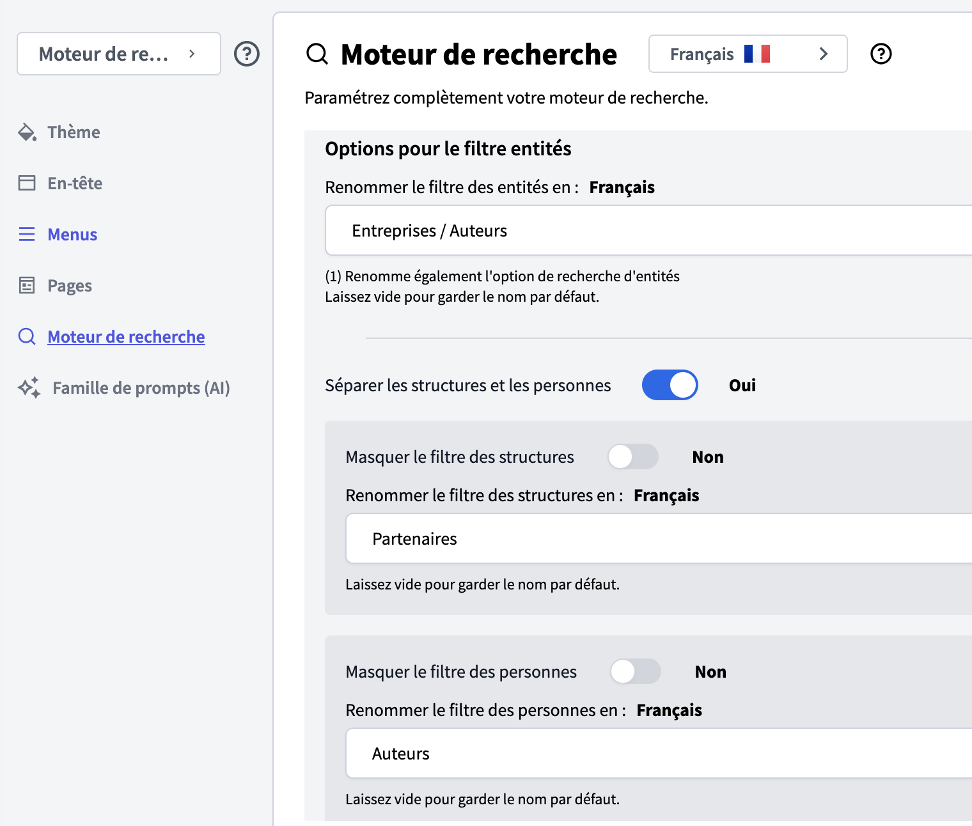972x826 pixels.
Task: Expand the 'Moteur de re…' section selector
Action: [119, 54]
